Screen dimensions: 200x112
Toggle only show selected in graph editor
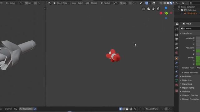(121, 109)
